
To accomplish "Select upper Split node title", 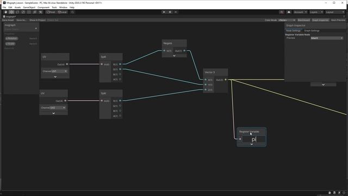I will point(103,57).
